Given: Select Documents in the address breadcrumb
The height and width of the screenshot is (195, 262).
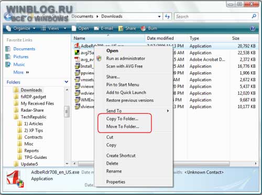Looking at the screenshot, I should point(82,16).
